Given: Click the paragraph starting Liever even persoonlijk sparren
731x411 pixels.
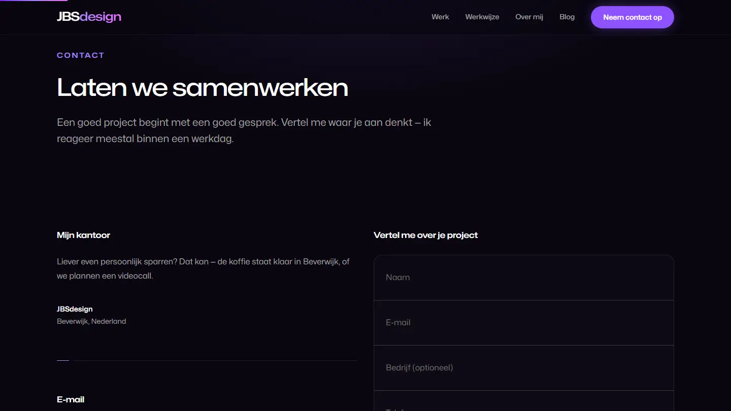Looking at the screenshot, I should pyautogui.click(x=203, y=269).
